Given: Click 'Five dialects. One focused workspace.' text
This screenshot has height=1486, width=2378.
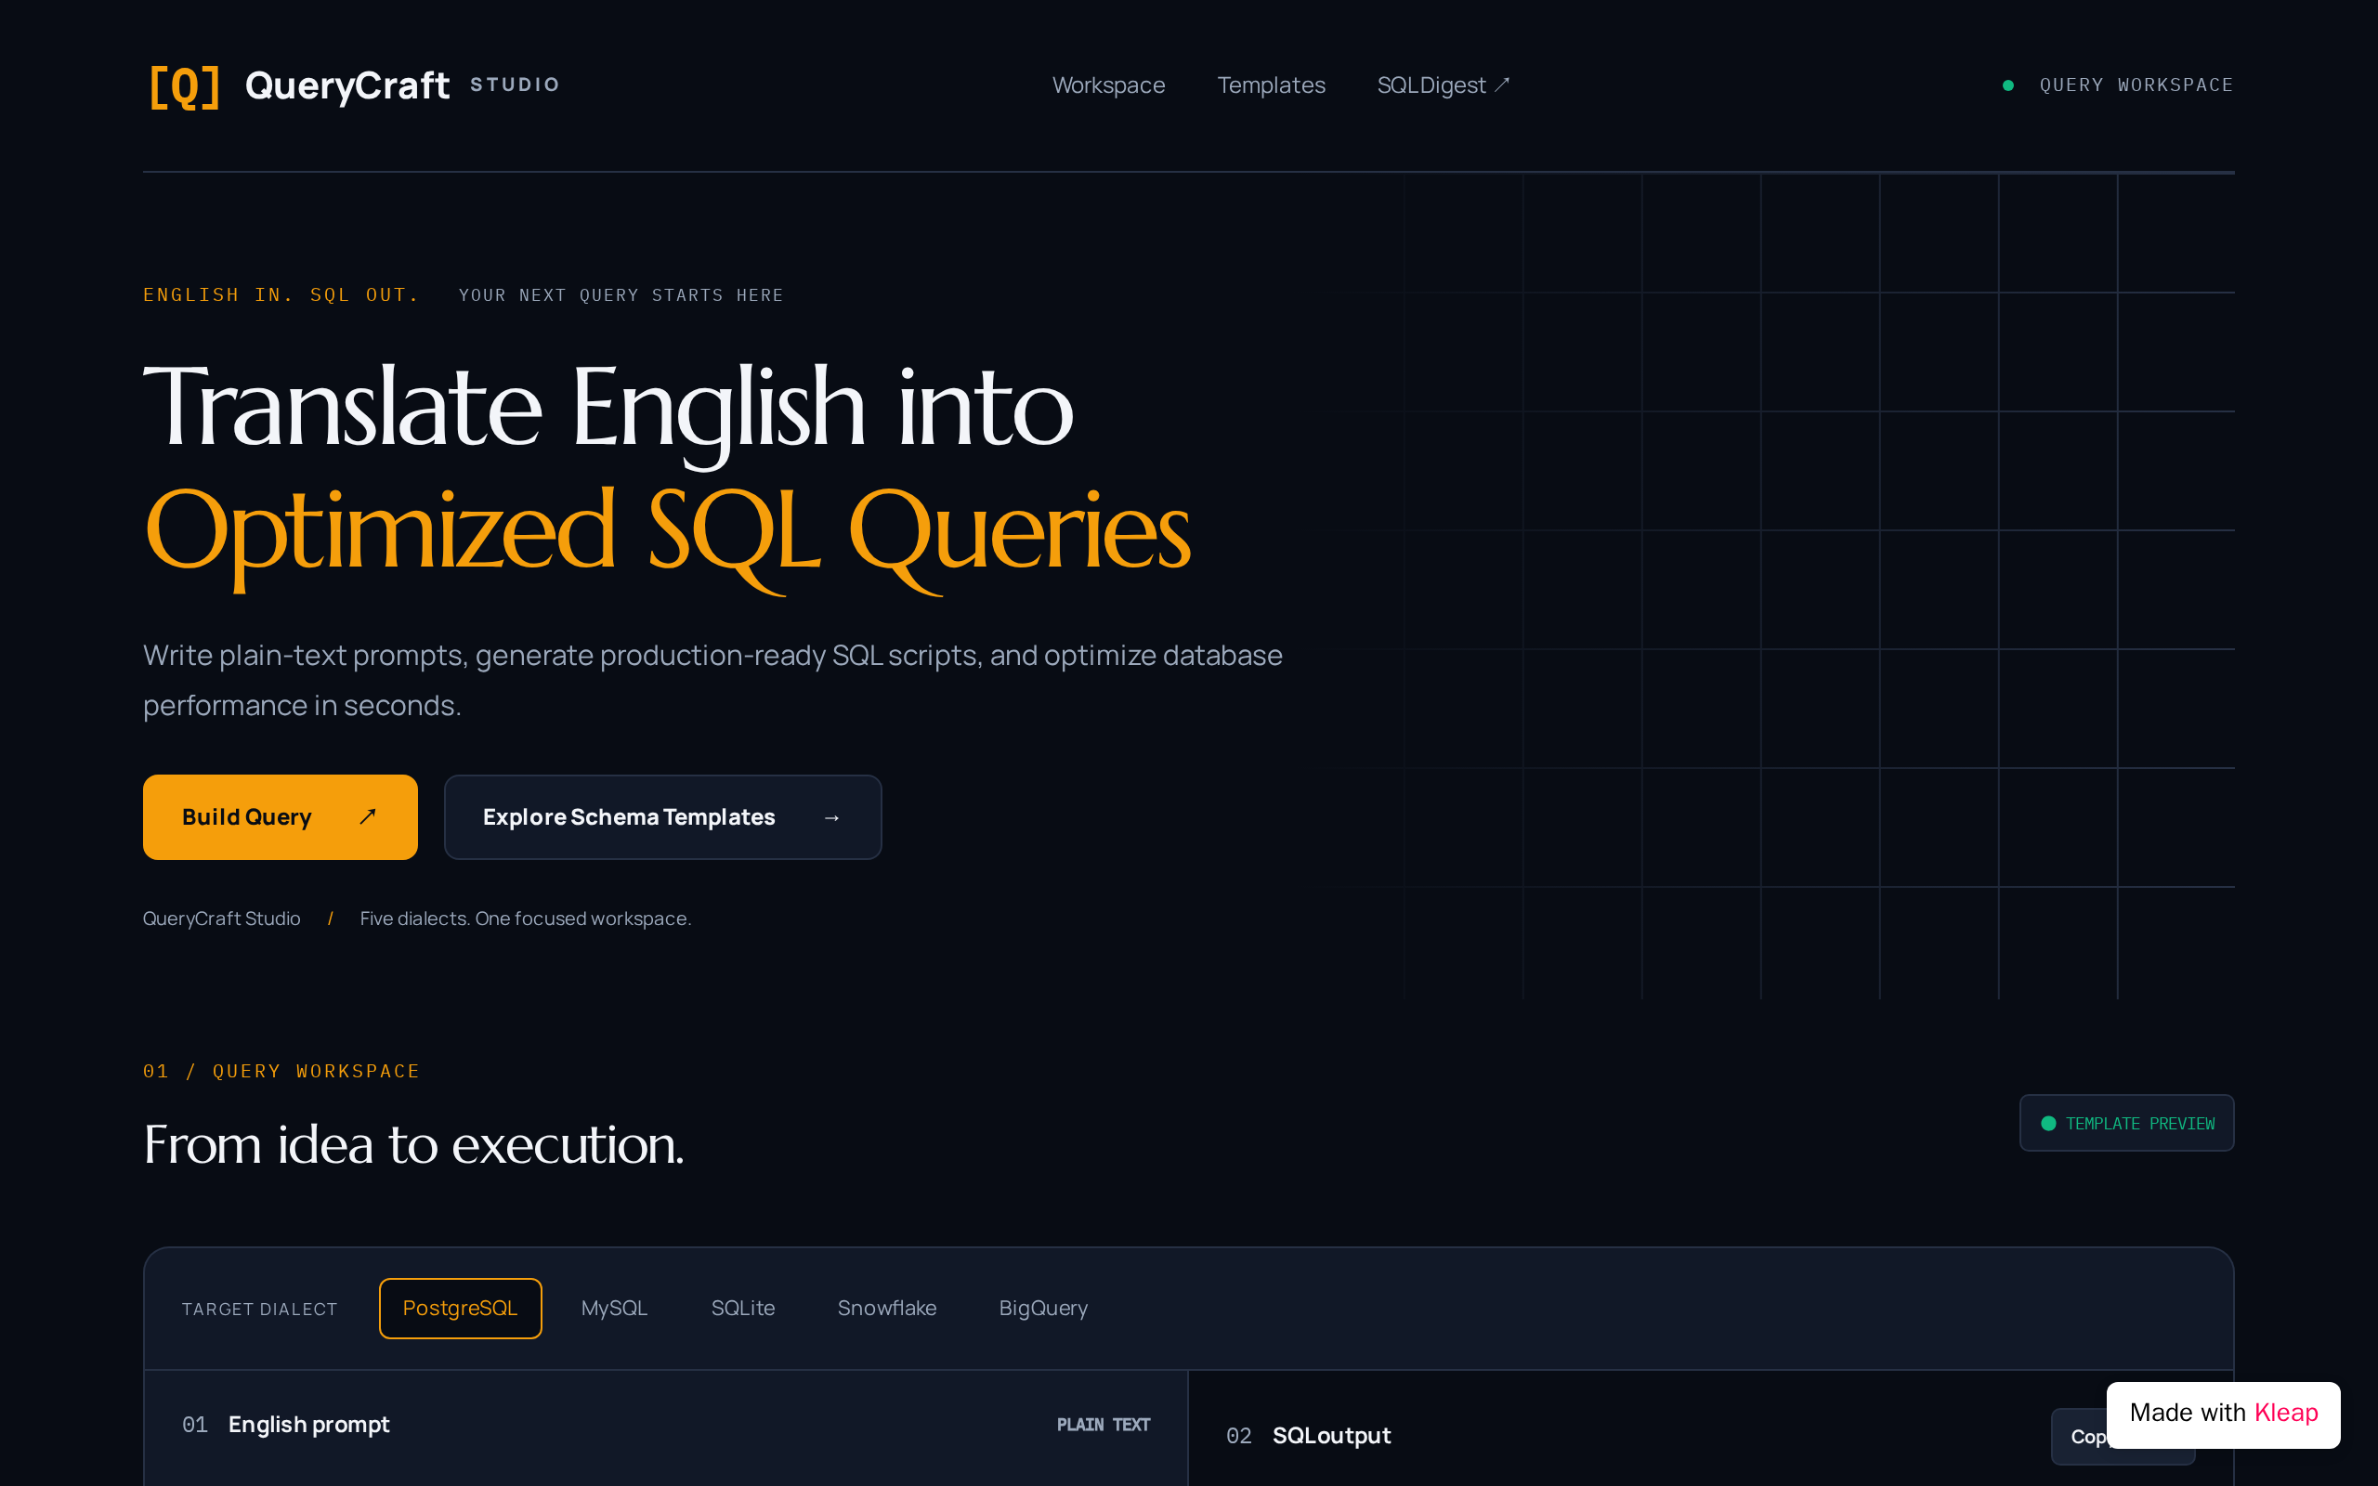Looking at the screenshot, I should click(526, 918).
